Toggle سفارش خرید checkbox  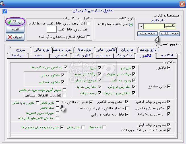pos(100,87)
